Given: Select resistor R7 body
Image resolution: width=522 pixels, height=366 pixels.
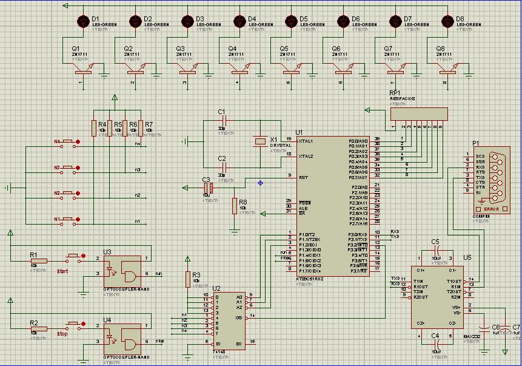Looking at the screenshot, I should 141,128.
